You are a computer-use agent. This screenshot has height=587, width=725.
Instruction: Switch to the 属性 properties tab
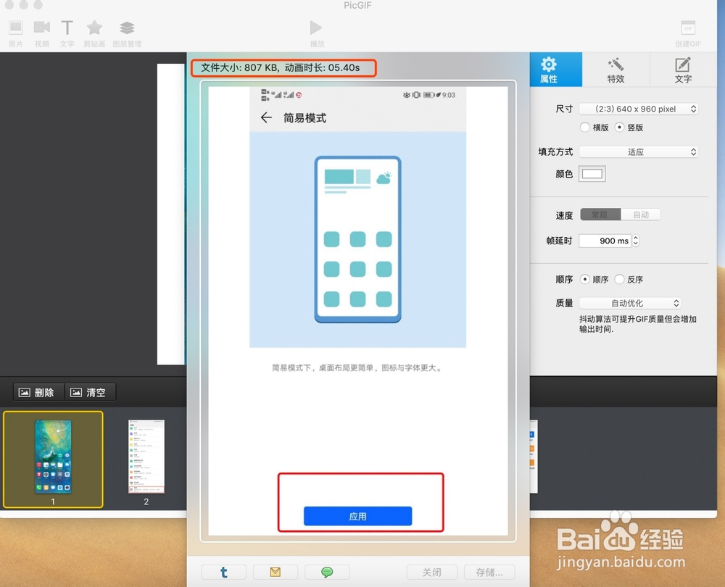click(x=555, y=70)
